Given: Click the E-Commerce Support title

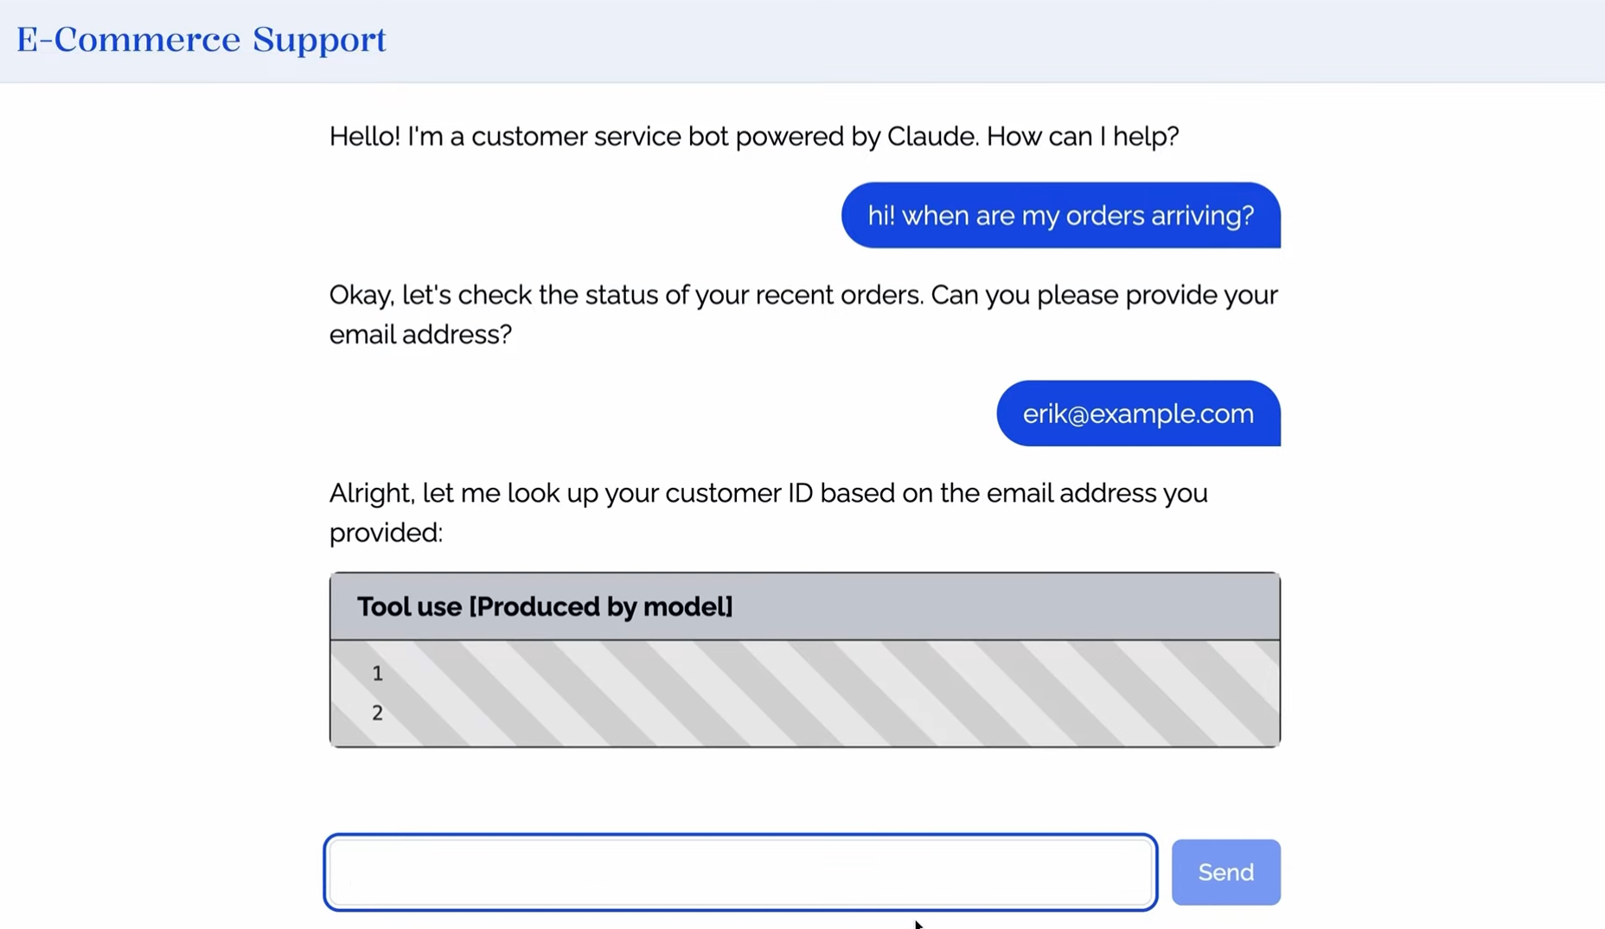Looking at the screenshot, I should 201,40.
